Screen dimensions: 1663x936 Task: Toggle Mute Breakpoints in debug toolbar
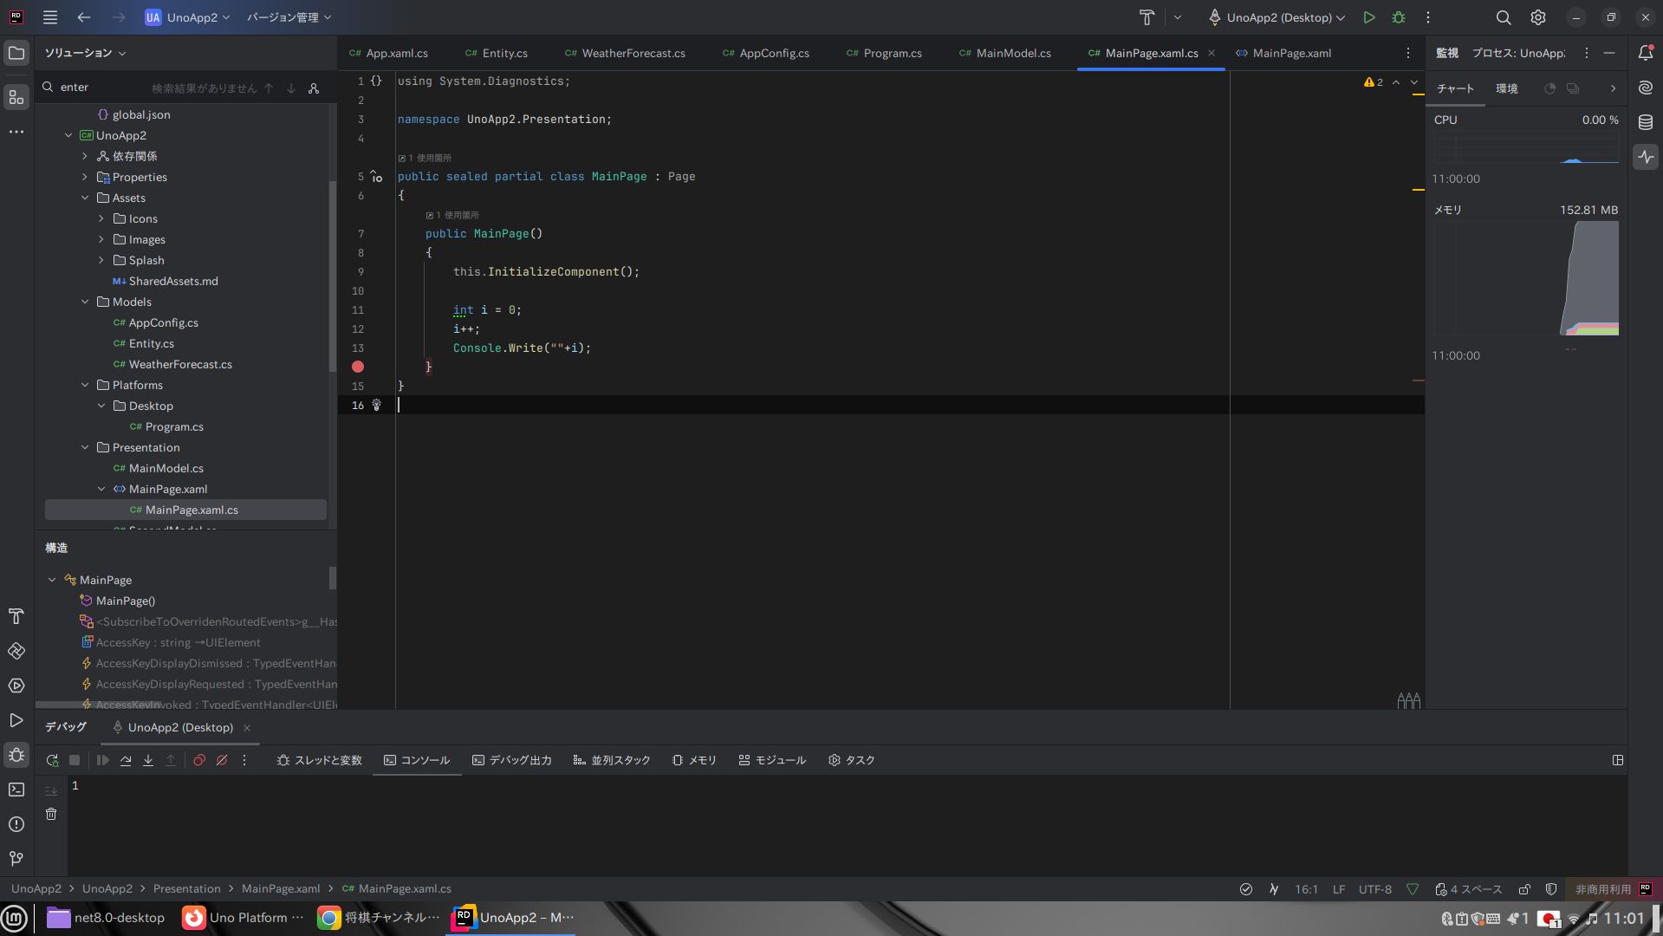222,760
